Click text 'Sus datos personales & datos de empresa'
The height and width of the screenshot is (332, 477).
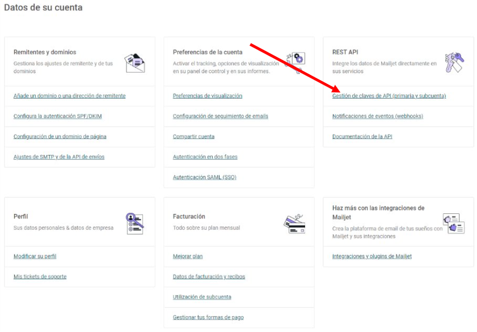64,228
